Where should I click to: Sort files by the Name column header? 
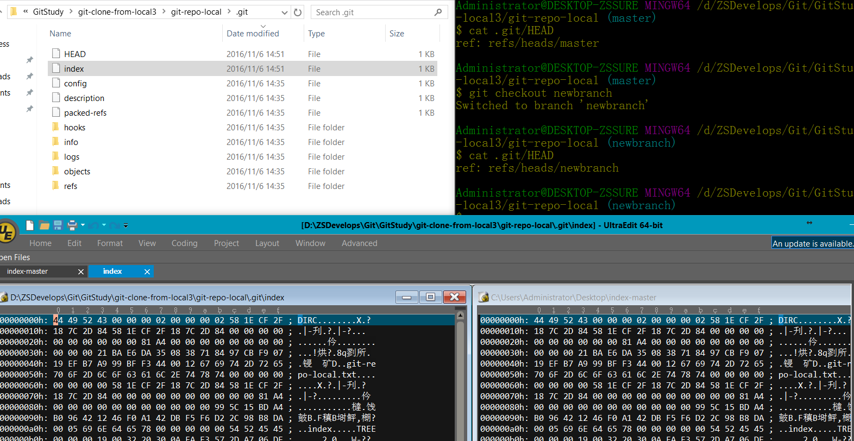click(x=60, y=34)
